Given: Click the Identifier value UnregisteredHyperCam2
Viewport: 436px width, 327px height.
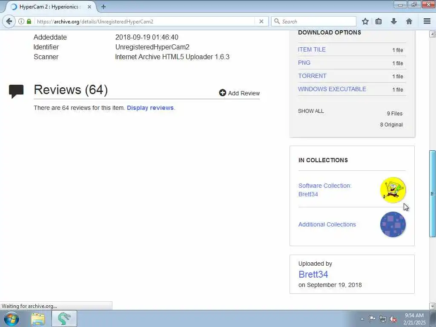Looking at the screenshot, I should pos(152,47).
